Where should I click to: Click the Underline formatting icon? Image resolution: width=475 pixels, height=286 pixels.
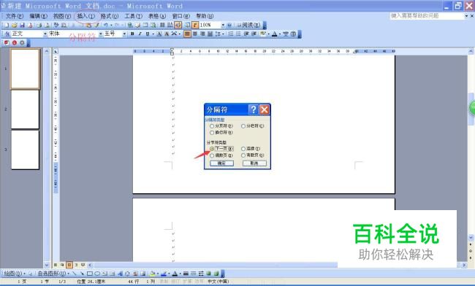(x=148, y=34)
